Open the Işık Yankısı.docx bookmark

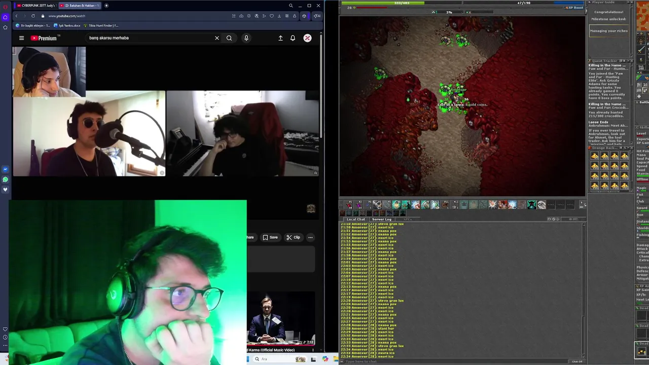[x=67, y=25]
